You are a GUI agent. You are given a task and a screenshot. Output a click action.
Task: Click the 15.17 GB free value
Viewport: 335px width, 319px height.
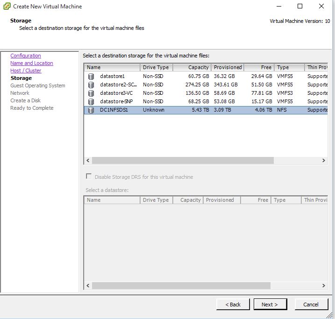click(262, 101)
